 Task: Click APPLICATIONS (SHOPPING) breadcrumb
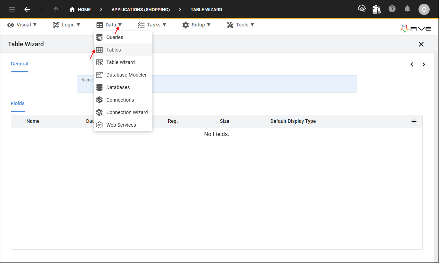(140, 9)
